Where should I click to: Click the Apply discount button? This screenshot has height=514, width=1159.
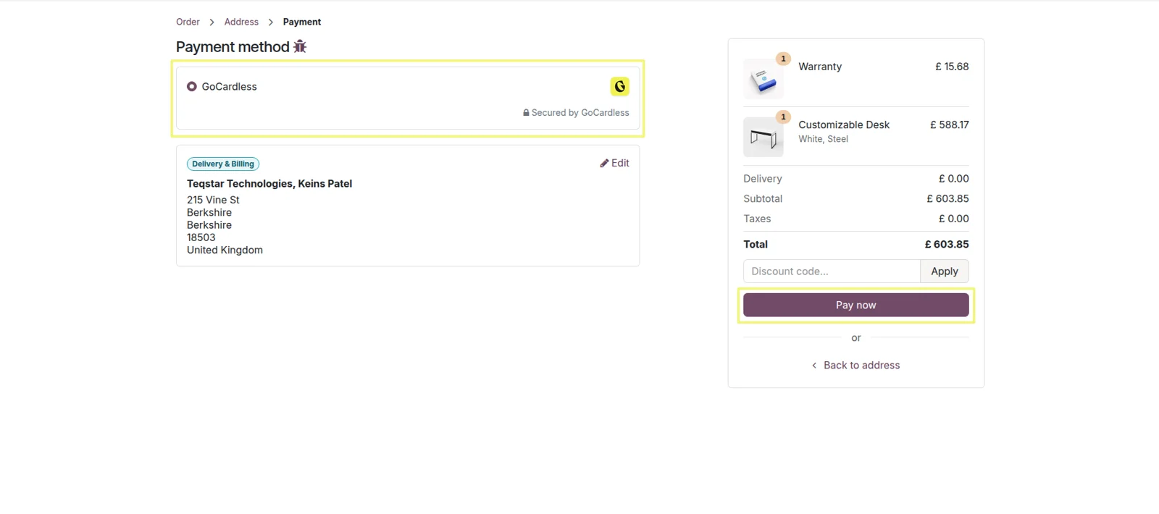[944, 271]
